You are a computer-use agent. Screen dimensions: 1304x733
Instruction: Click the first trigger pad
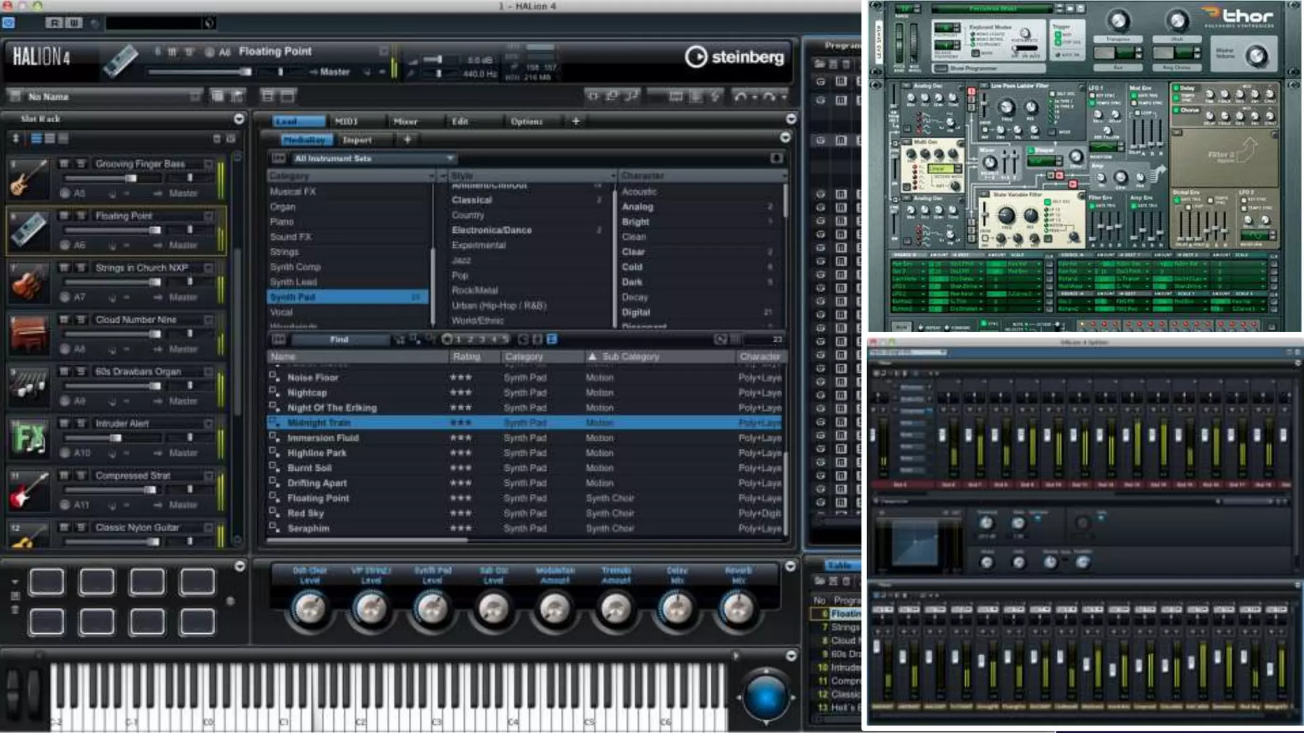pos(46,582)
